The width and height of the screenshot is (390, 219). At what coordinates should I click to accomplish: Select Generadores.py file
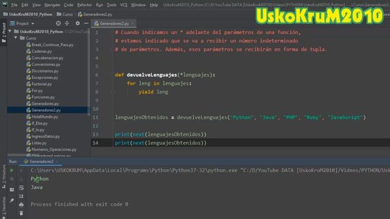click(x=43, y=103)
